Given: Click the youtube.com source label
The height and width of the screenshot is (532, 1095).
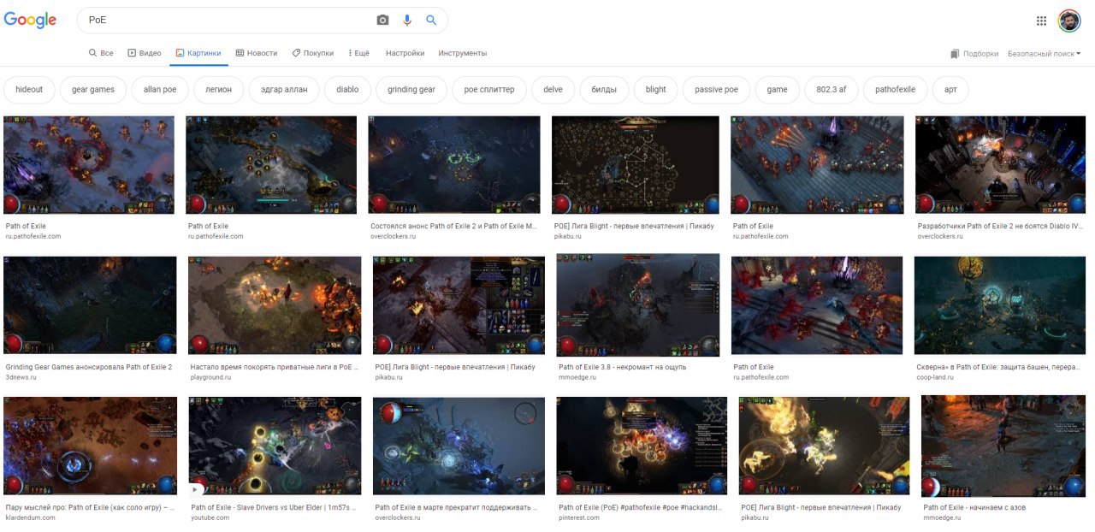Looking at the screenshot, I should tap(210, 517).
